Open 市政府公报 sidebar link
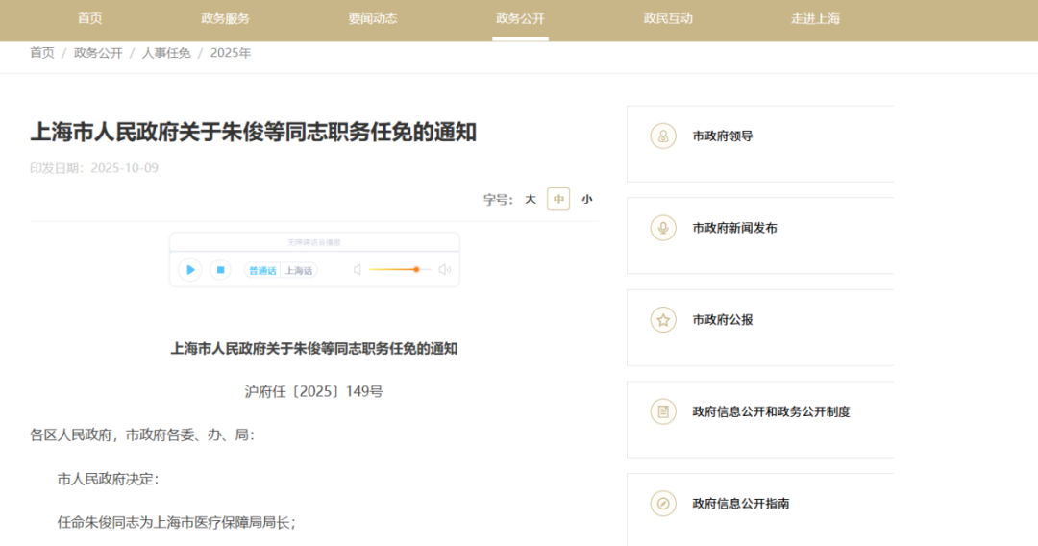The image size is (1038, 546). (722, 320)
